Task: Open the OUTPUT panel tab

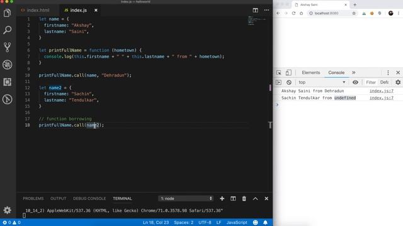Action: (x=58, y=198)
